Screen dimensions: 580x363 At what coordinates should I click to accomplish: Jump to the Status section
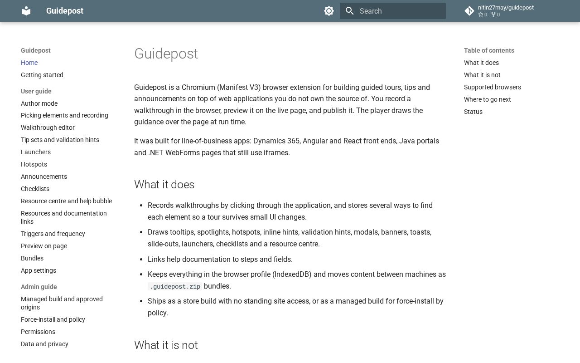(x=473, y=112)
